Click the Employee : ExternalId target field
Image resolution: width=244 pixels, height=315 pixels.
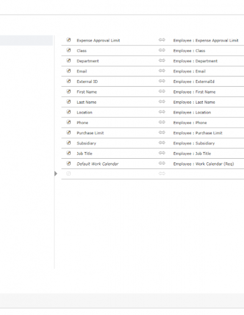click(x=194, y=82)
